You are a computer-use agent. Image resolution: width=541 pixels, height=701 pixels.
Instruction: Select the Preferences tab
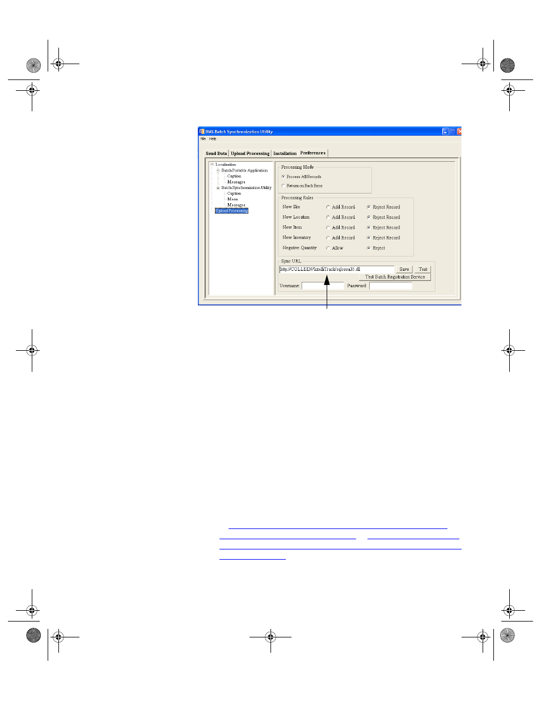point(313,153)
